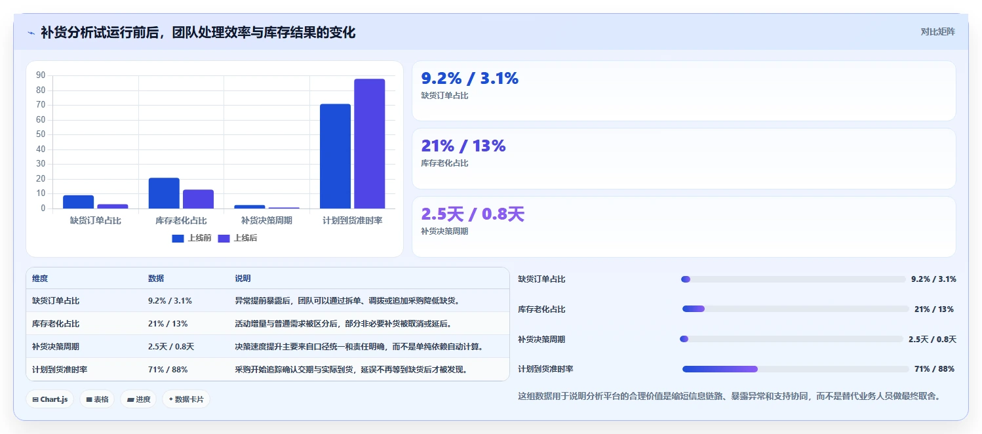Click the Chart.js tag chip
The image size is (982, 434).
tap(50, 399)
